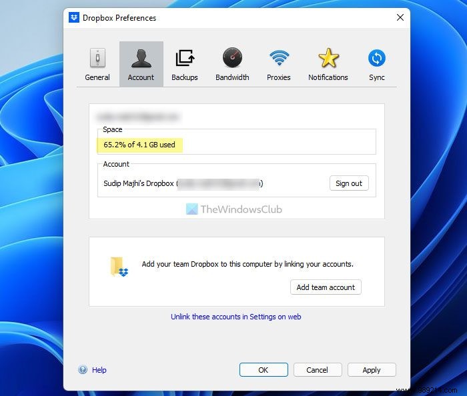
Task: Open Unlink these accounts in Settings link
Action: (x=236, y=317)
